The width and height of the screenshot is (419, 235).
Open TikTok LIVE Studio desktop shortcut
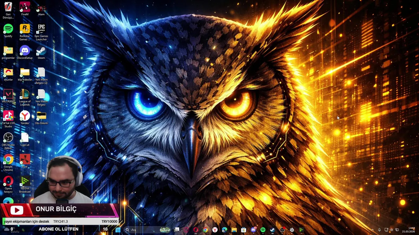tap(8, 119)
